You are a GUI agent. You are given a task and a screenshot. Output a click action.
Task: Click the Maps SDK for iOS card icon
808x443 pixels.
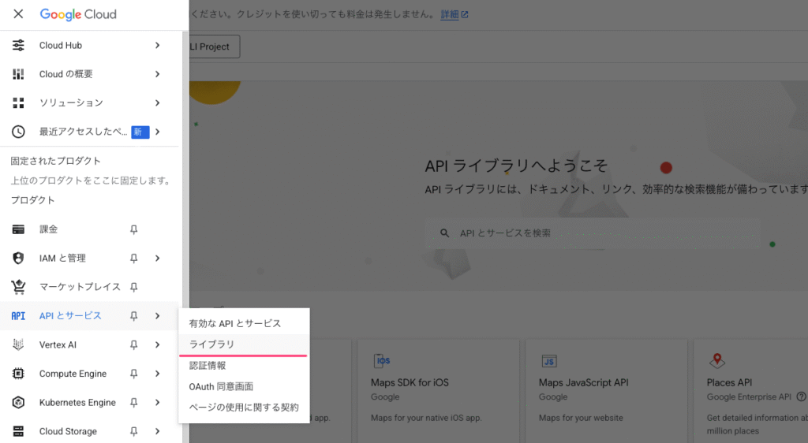(381, 361)
